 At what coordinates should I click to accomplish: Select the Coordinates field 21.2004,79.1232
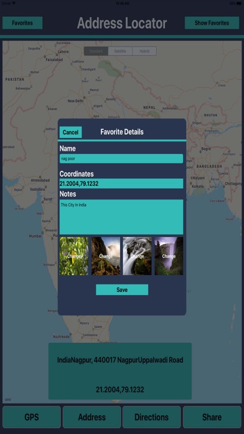click(x=121, y=183)
